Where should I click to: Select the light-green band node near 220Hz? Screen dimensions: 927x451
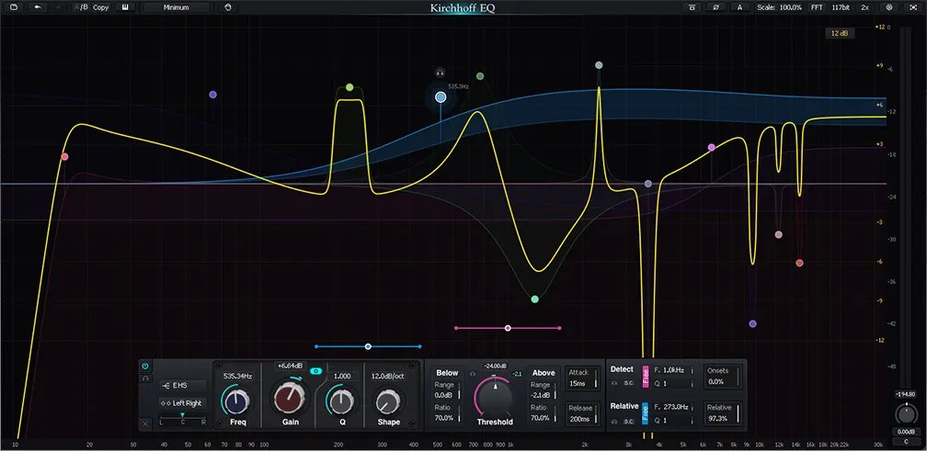(349, 87)
